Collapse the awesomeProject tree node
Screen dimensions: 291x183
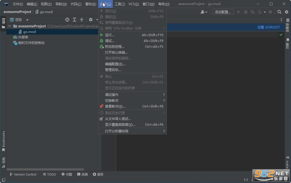pyautogui.click(x=9, y=26)
